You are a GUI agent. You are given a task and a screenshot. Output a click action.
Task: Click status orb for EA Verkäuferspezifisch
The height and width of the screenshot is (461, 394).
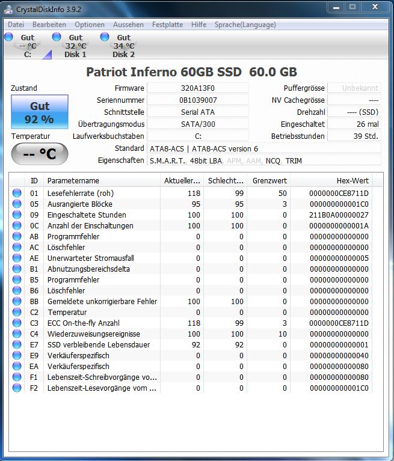pyautogui.click(x=17, y=366)
